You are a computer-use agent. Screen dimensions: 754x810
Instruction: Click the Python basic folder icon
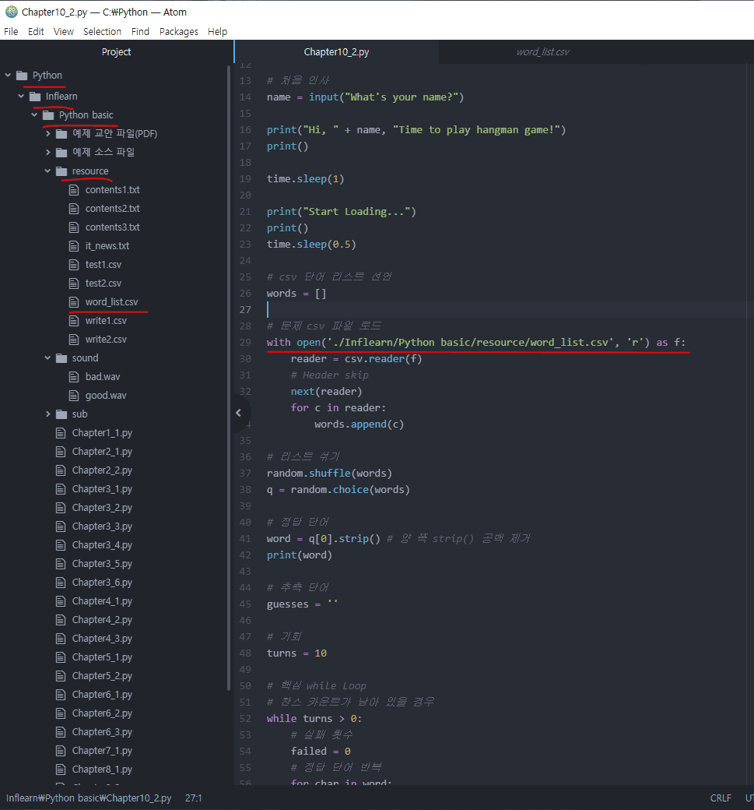pos(48,114)
